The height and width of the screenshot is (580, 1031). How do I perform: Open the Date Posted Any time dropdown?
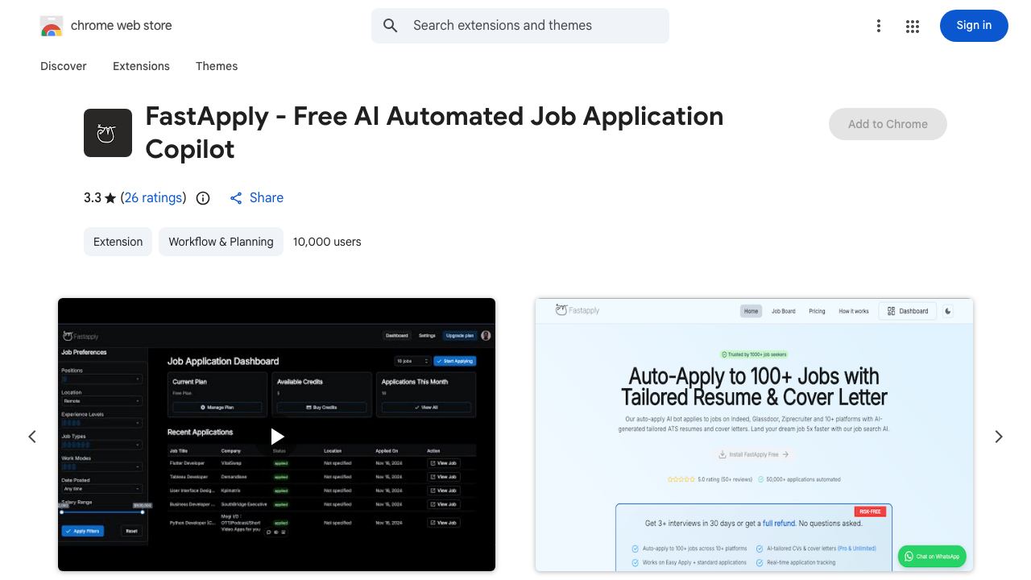102,488
